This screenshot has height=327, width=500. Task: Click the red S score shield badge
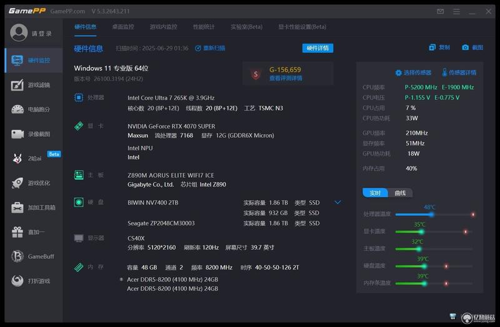[256, 74]
